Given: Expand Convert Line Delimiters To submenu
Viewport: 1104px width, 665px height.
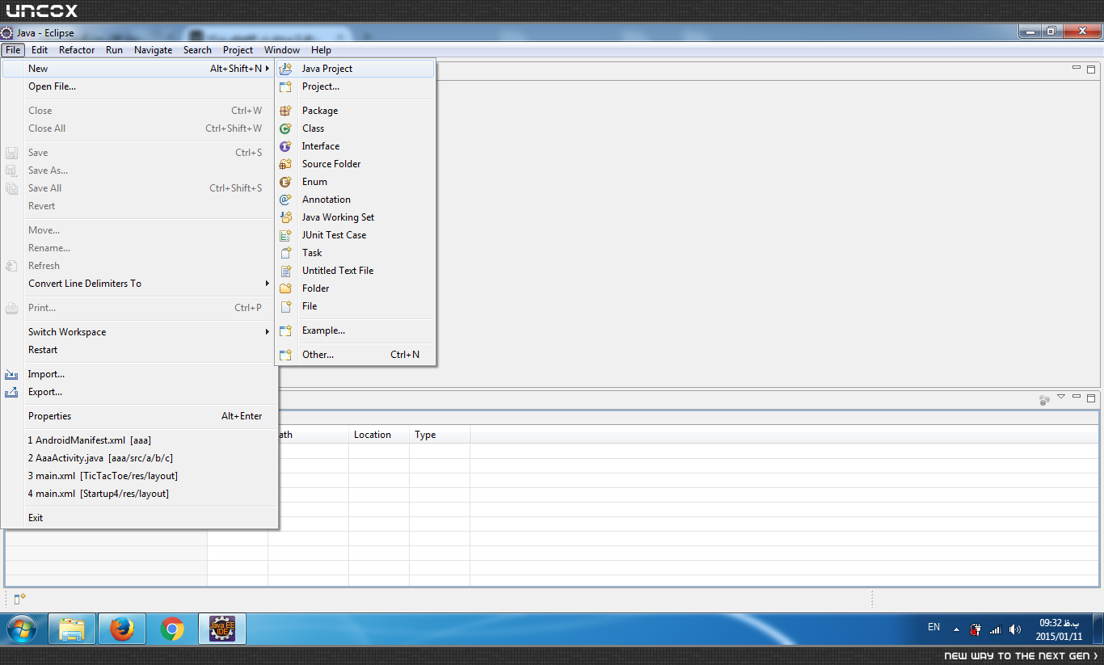Looking at the screenshot, I should click(268, 284).
